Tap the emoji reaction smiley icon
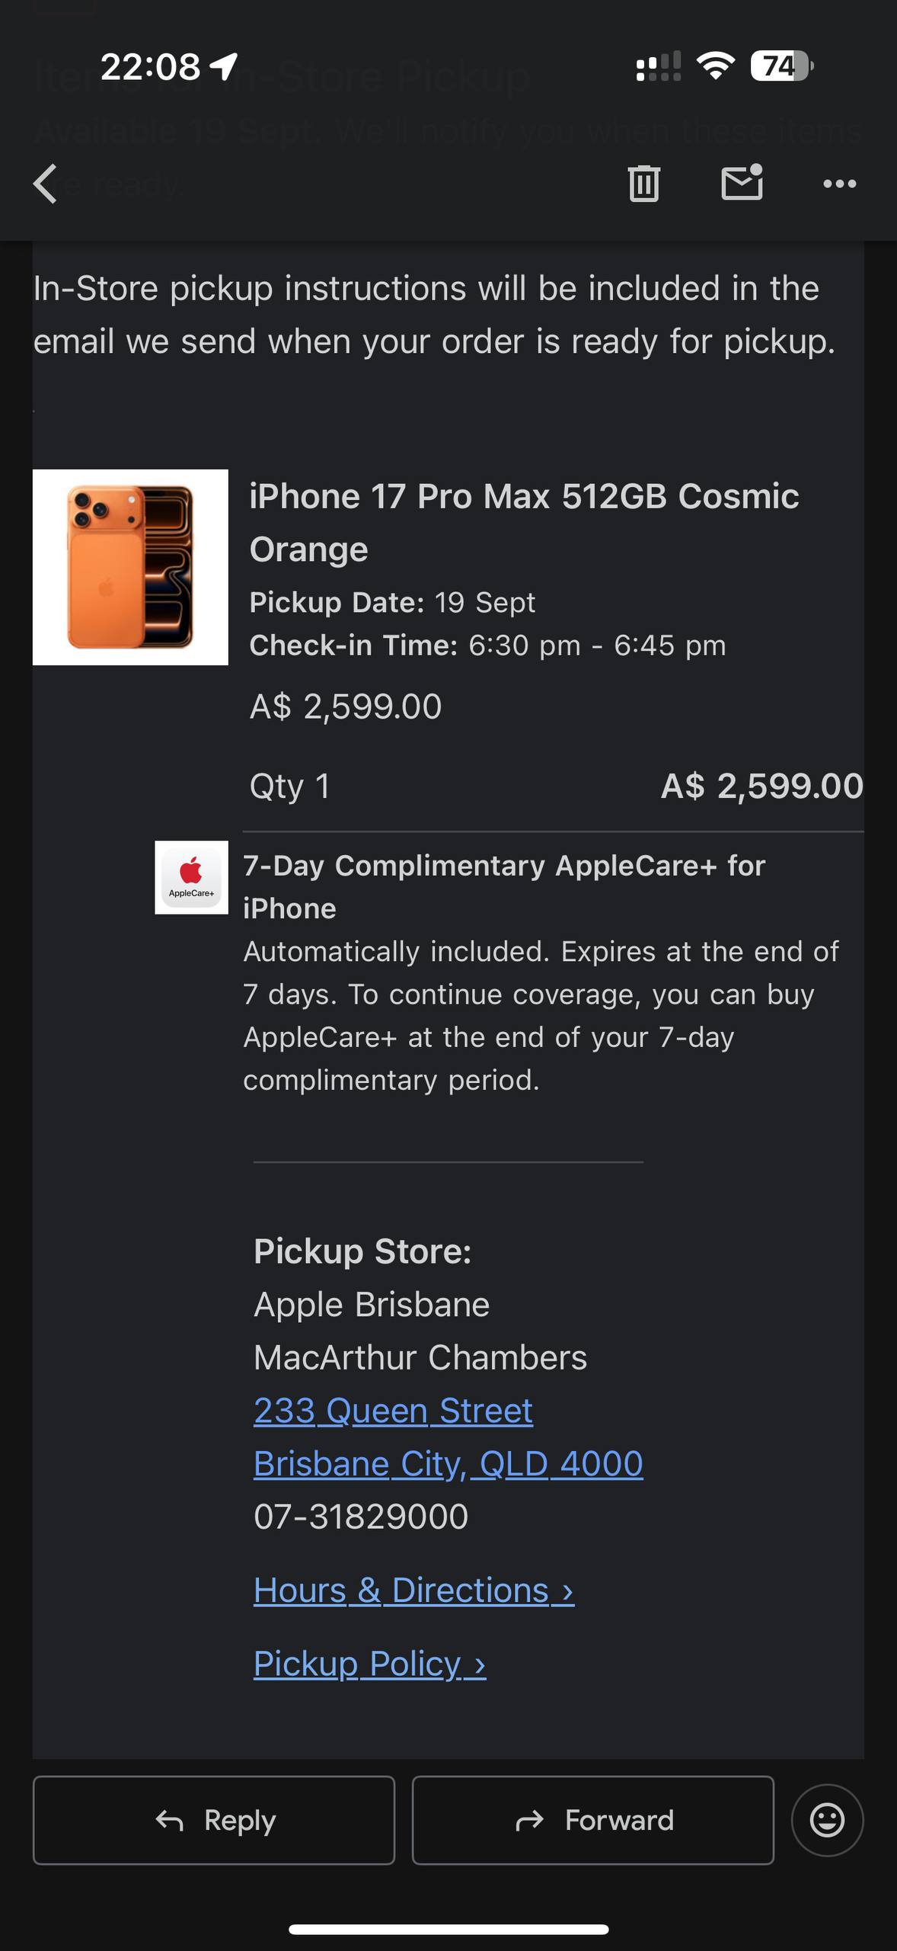Viewport: 897px width, 1951px height. pyautogui.click(x=827, y=1820)
